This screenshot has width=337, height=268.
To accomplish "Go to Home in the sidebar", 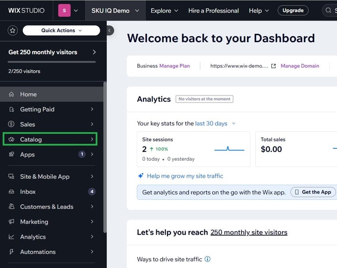I will (x=51, y=94).
